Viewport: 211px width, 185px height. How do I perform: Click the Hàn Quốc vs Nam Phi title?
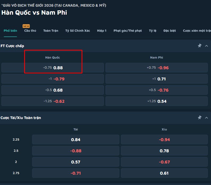pyautogui.click(x=34, y=13)
